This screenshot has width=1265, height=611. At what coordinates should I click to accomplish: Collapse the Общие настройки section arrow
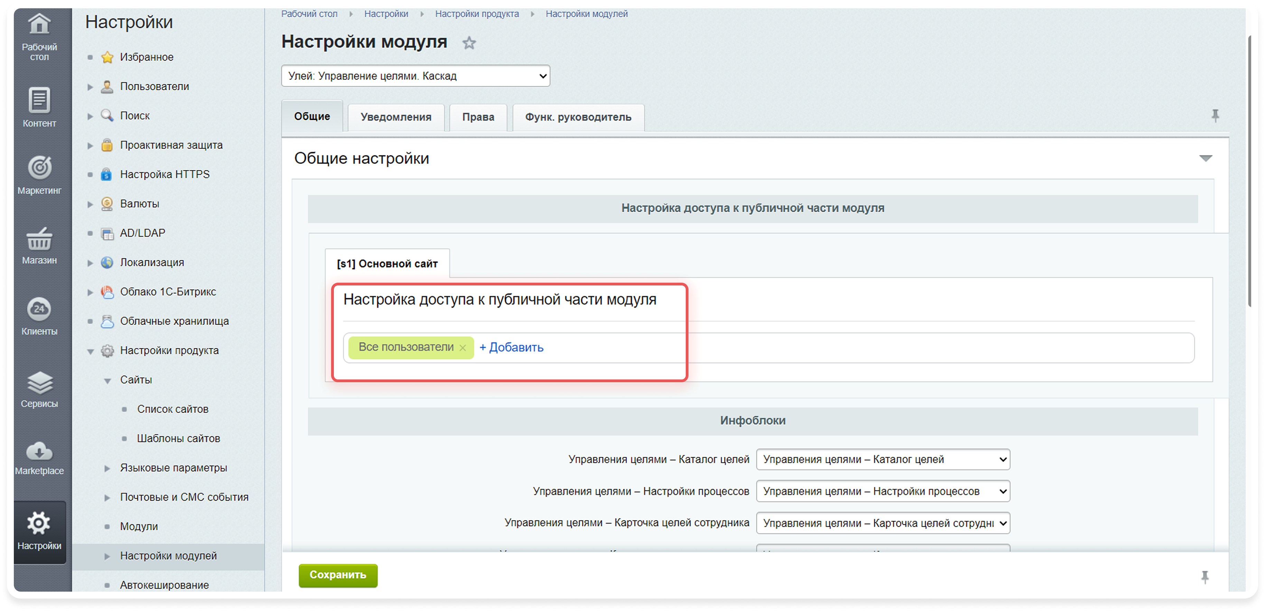point(1206,158)
